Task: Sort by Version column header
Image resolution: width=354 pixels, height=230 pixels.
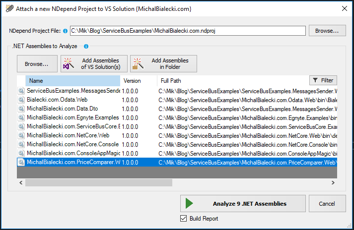Action: coord(139,81)
